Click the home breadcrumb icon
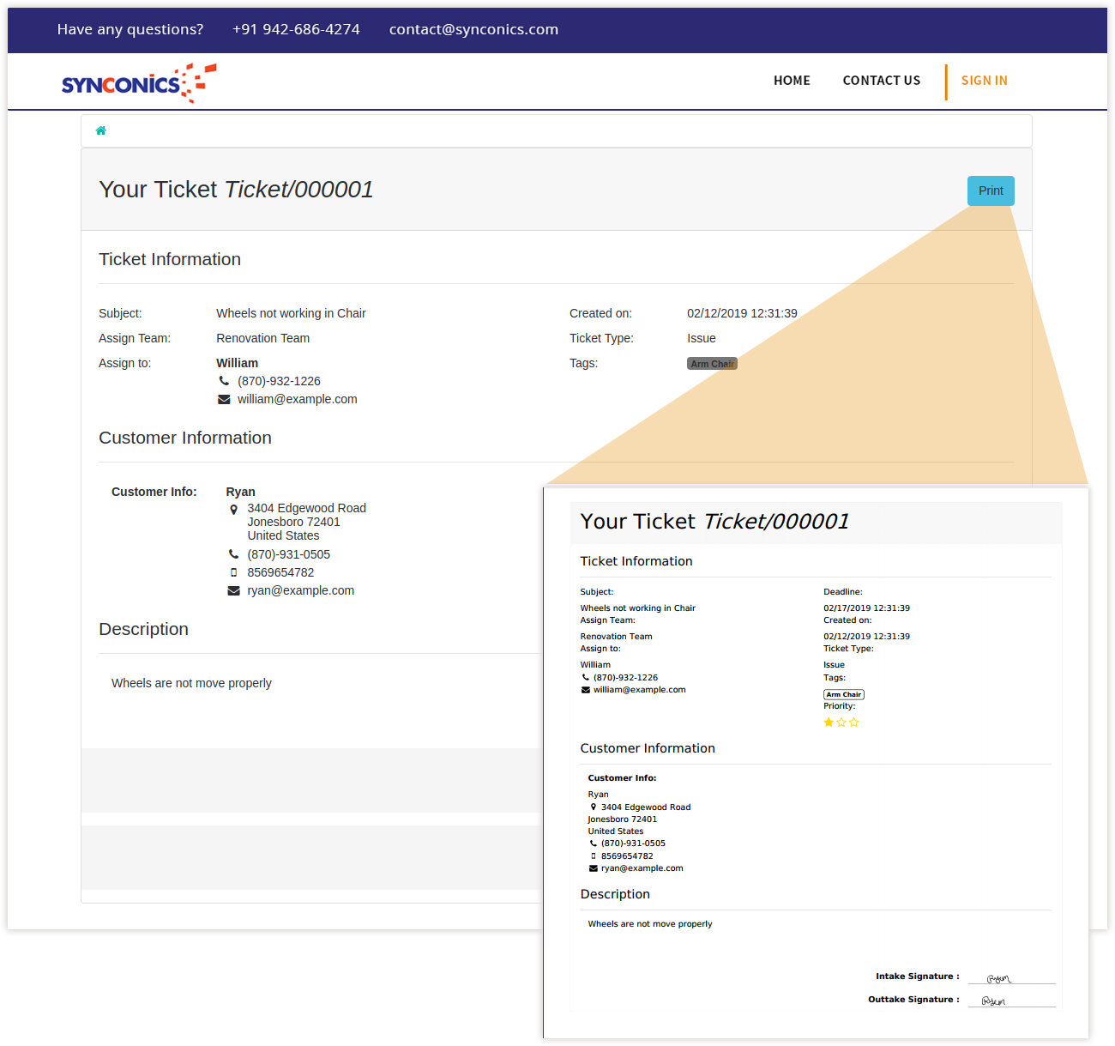This screenshot has height=1046, width=1115. click(x=101, y=130)
